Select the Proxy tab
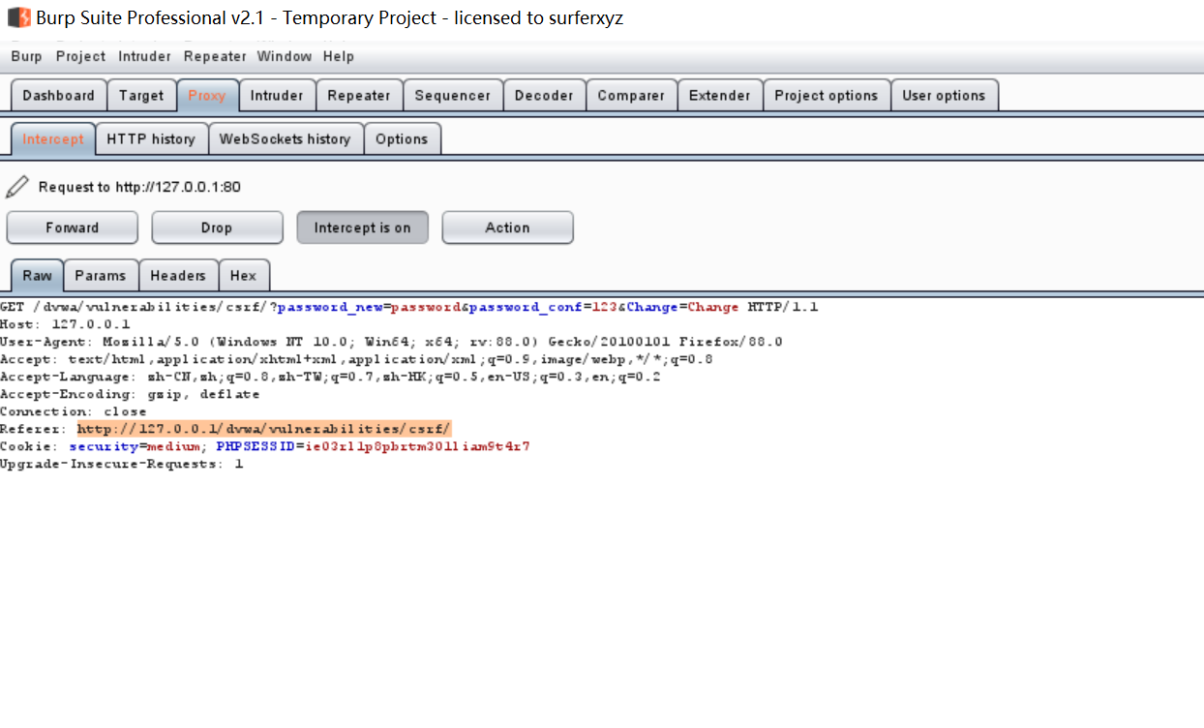The height and width of the screenshot is (728, 1204). point(207,96)
